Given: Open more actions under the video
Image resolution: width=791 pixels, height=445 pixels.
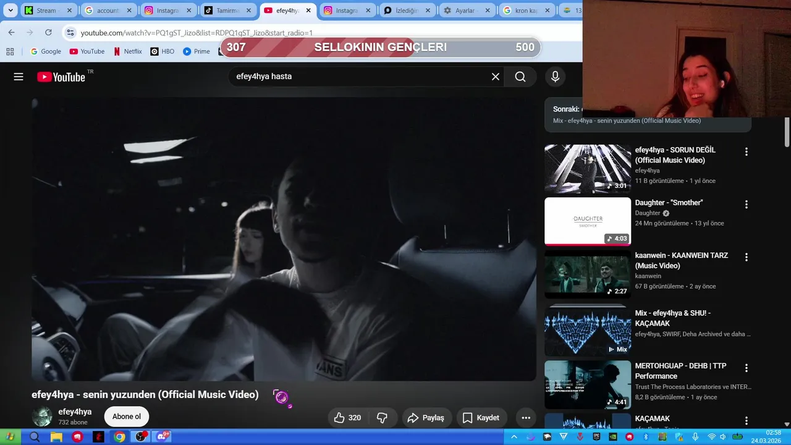Looking at the screenshot, I should point(526,418).
